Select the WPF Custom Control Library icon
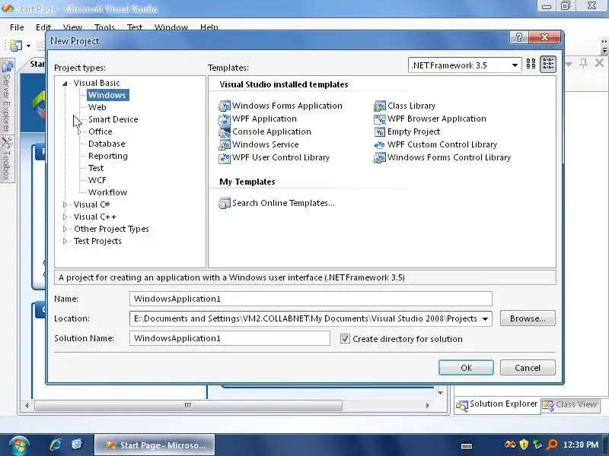Screen dimensions: 609x456 point(379,144)
